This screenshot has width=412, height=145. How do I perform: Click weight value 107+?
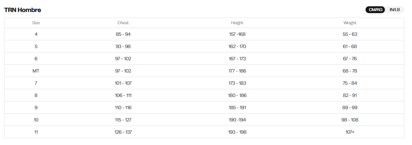tap(350, 132)
